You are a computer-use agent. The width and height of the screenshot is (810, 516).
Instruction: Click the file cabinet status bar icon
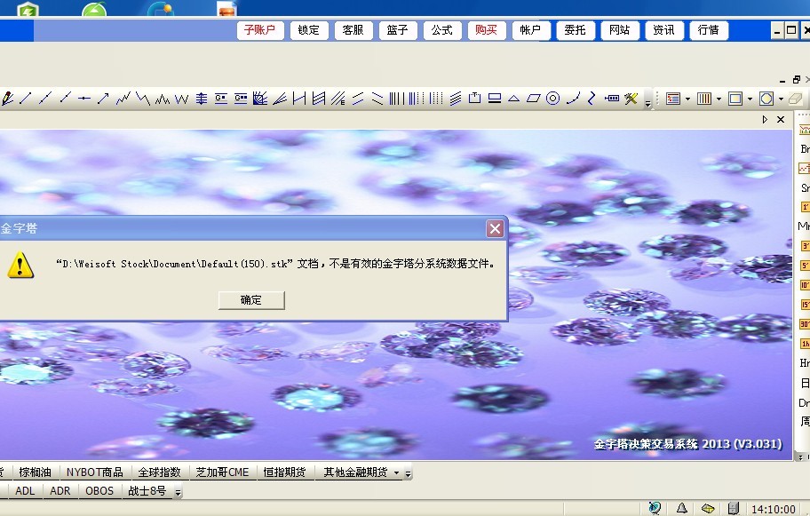[734, 508]
